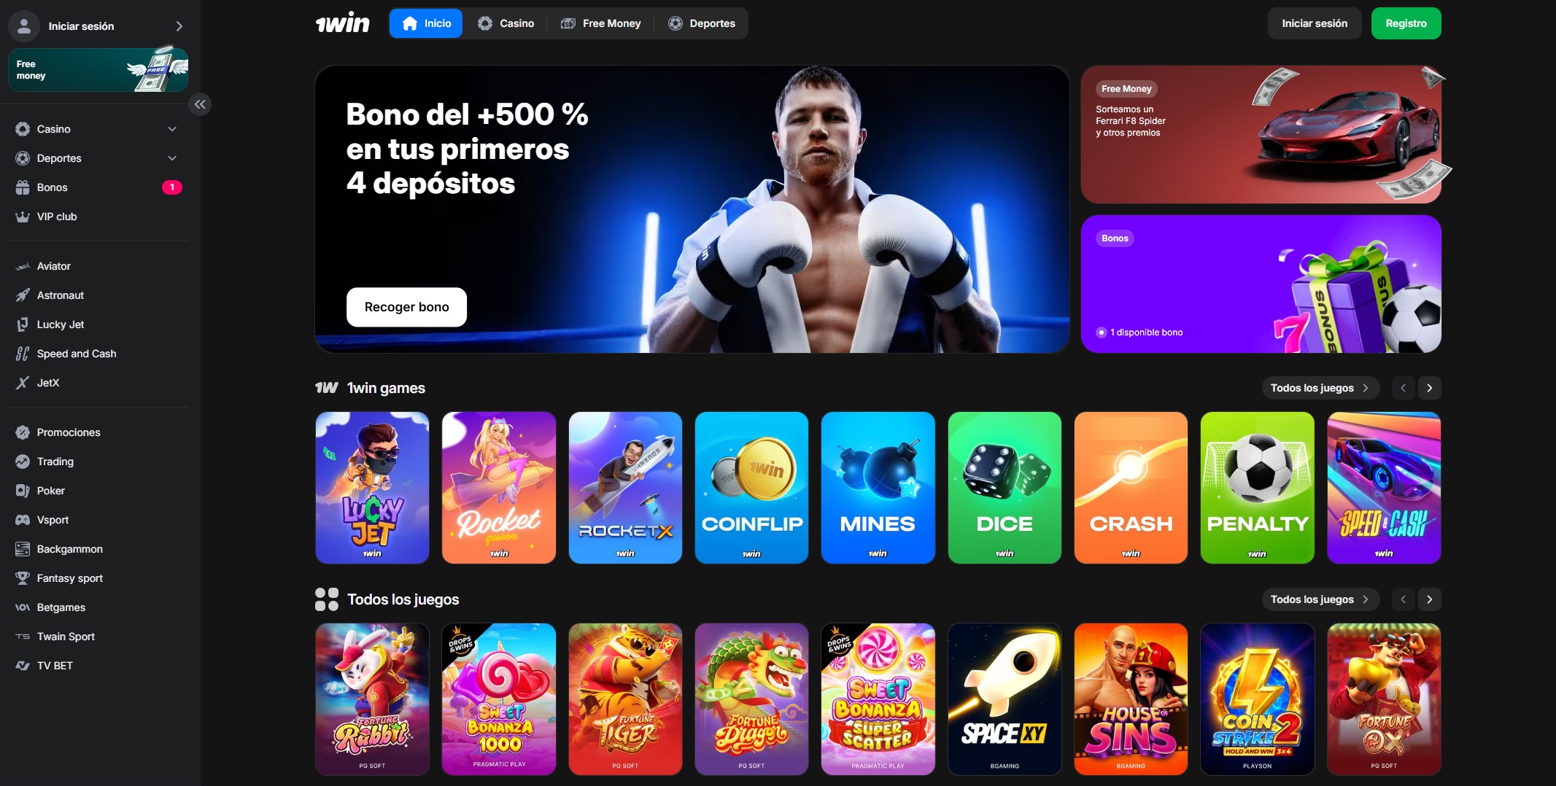Show next 1win games with right arrow

[x=1429, y=388]
